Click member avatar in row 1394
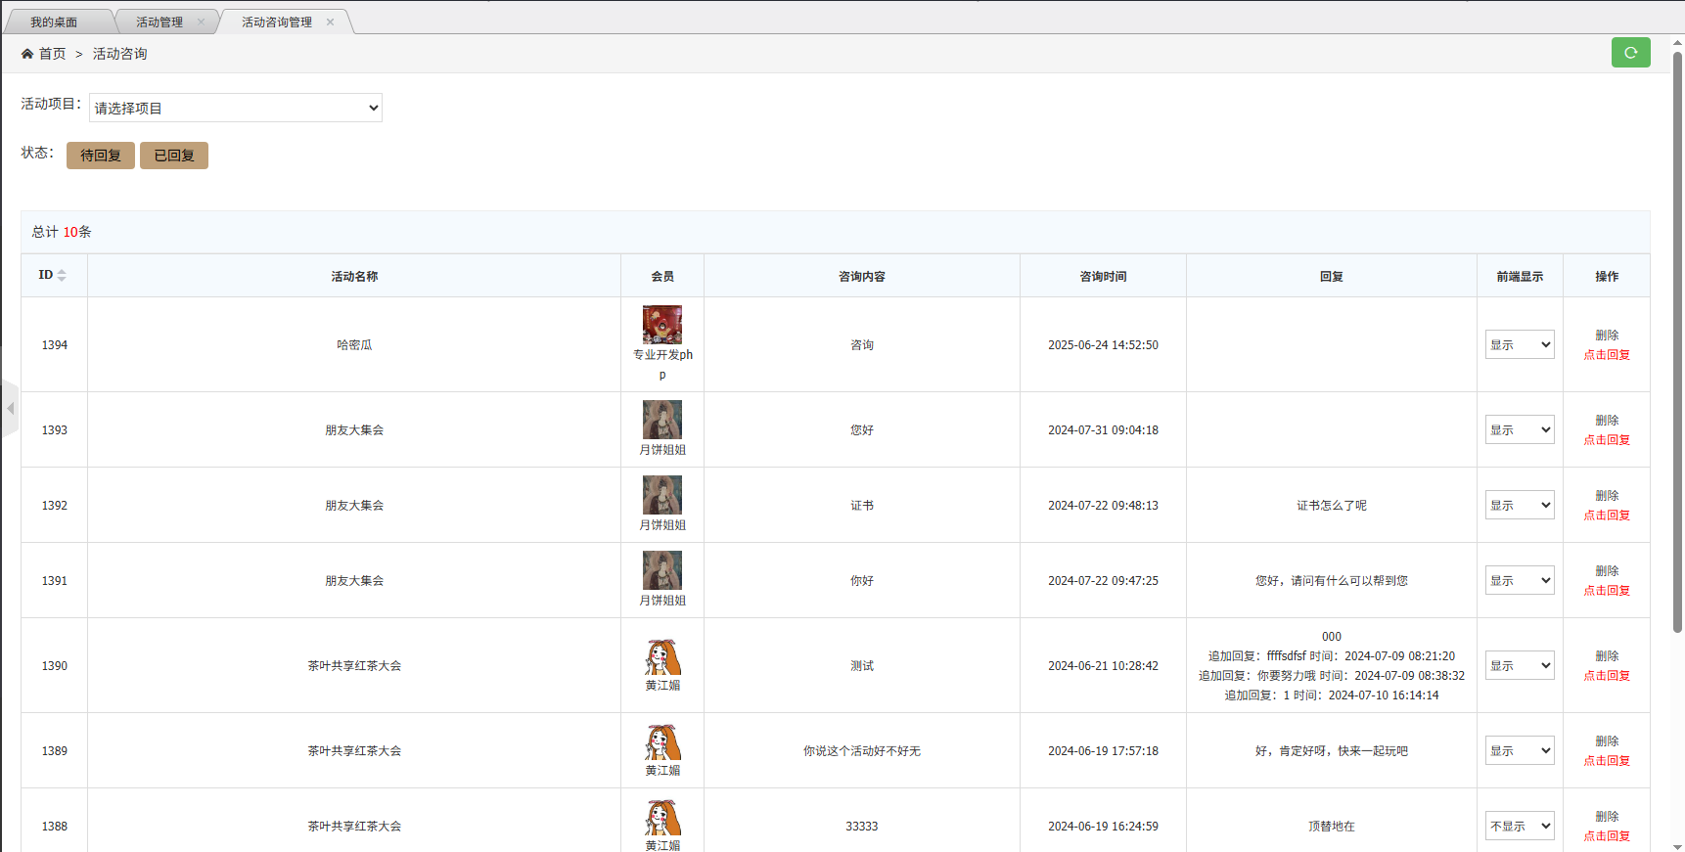 click(x=662, y=325)
